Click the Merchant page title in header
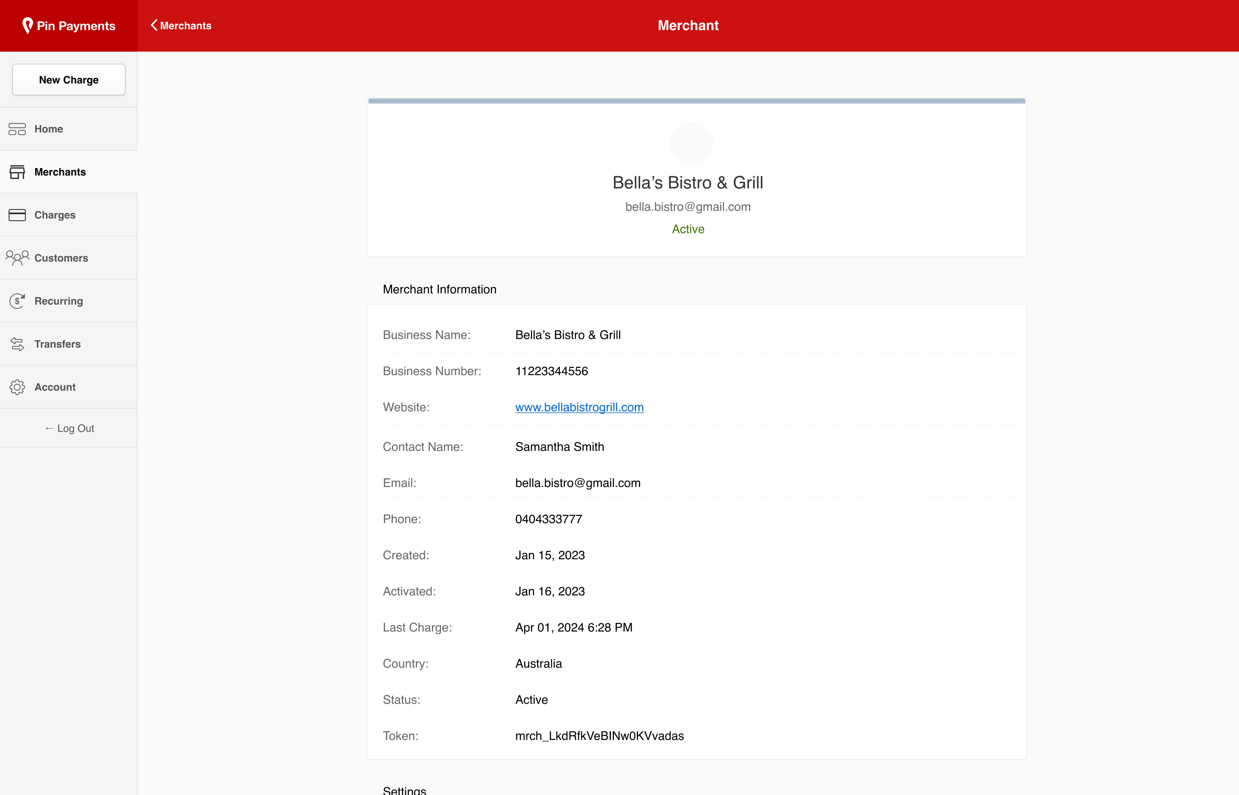The width and height of the screenshot is (1239, 795). click(687, 25)
